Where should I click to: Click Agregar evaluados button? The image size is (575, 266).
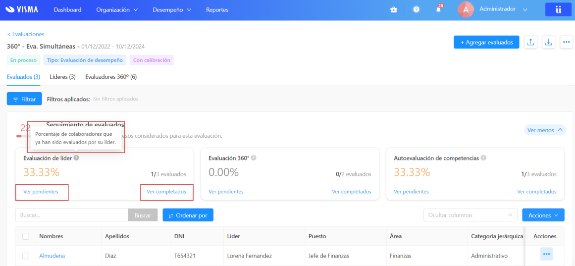pos(487,42)
